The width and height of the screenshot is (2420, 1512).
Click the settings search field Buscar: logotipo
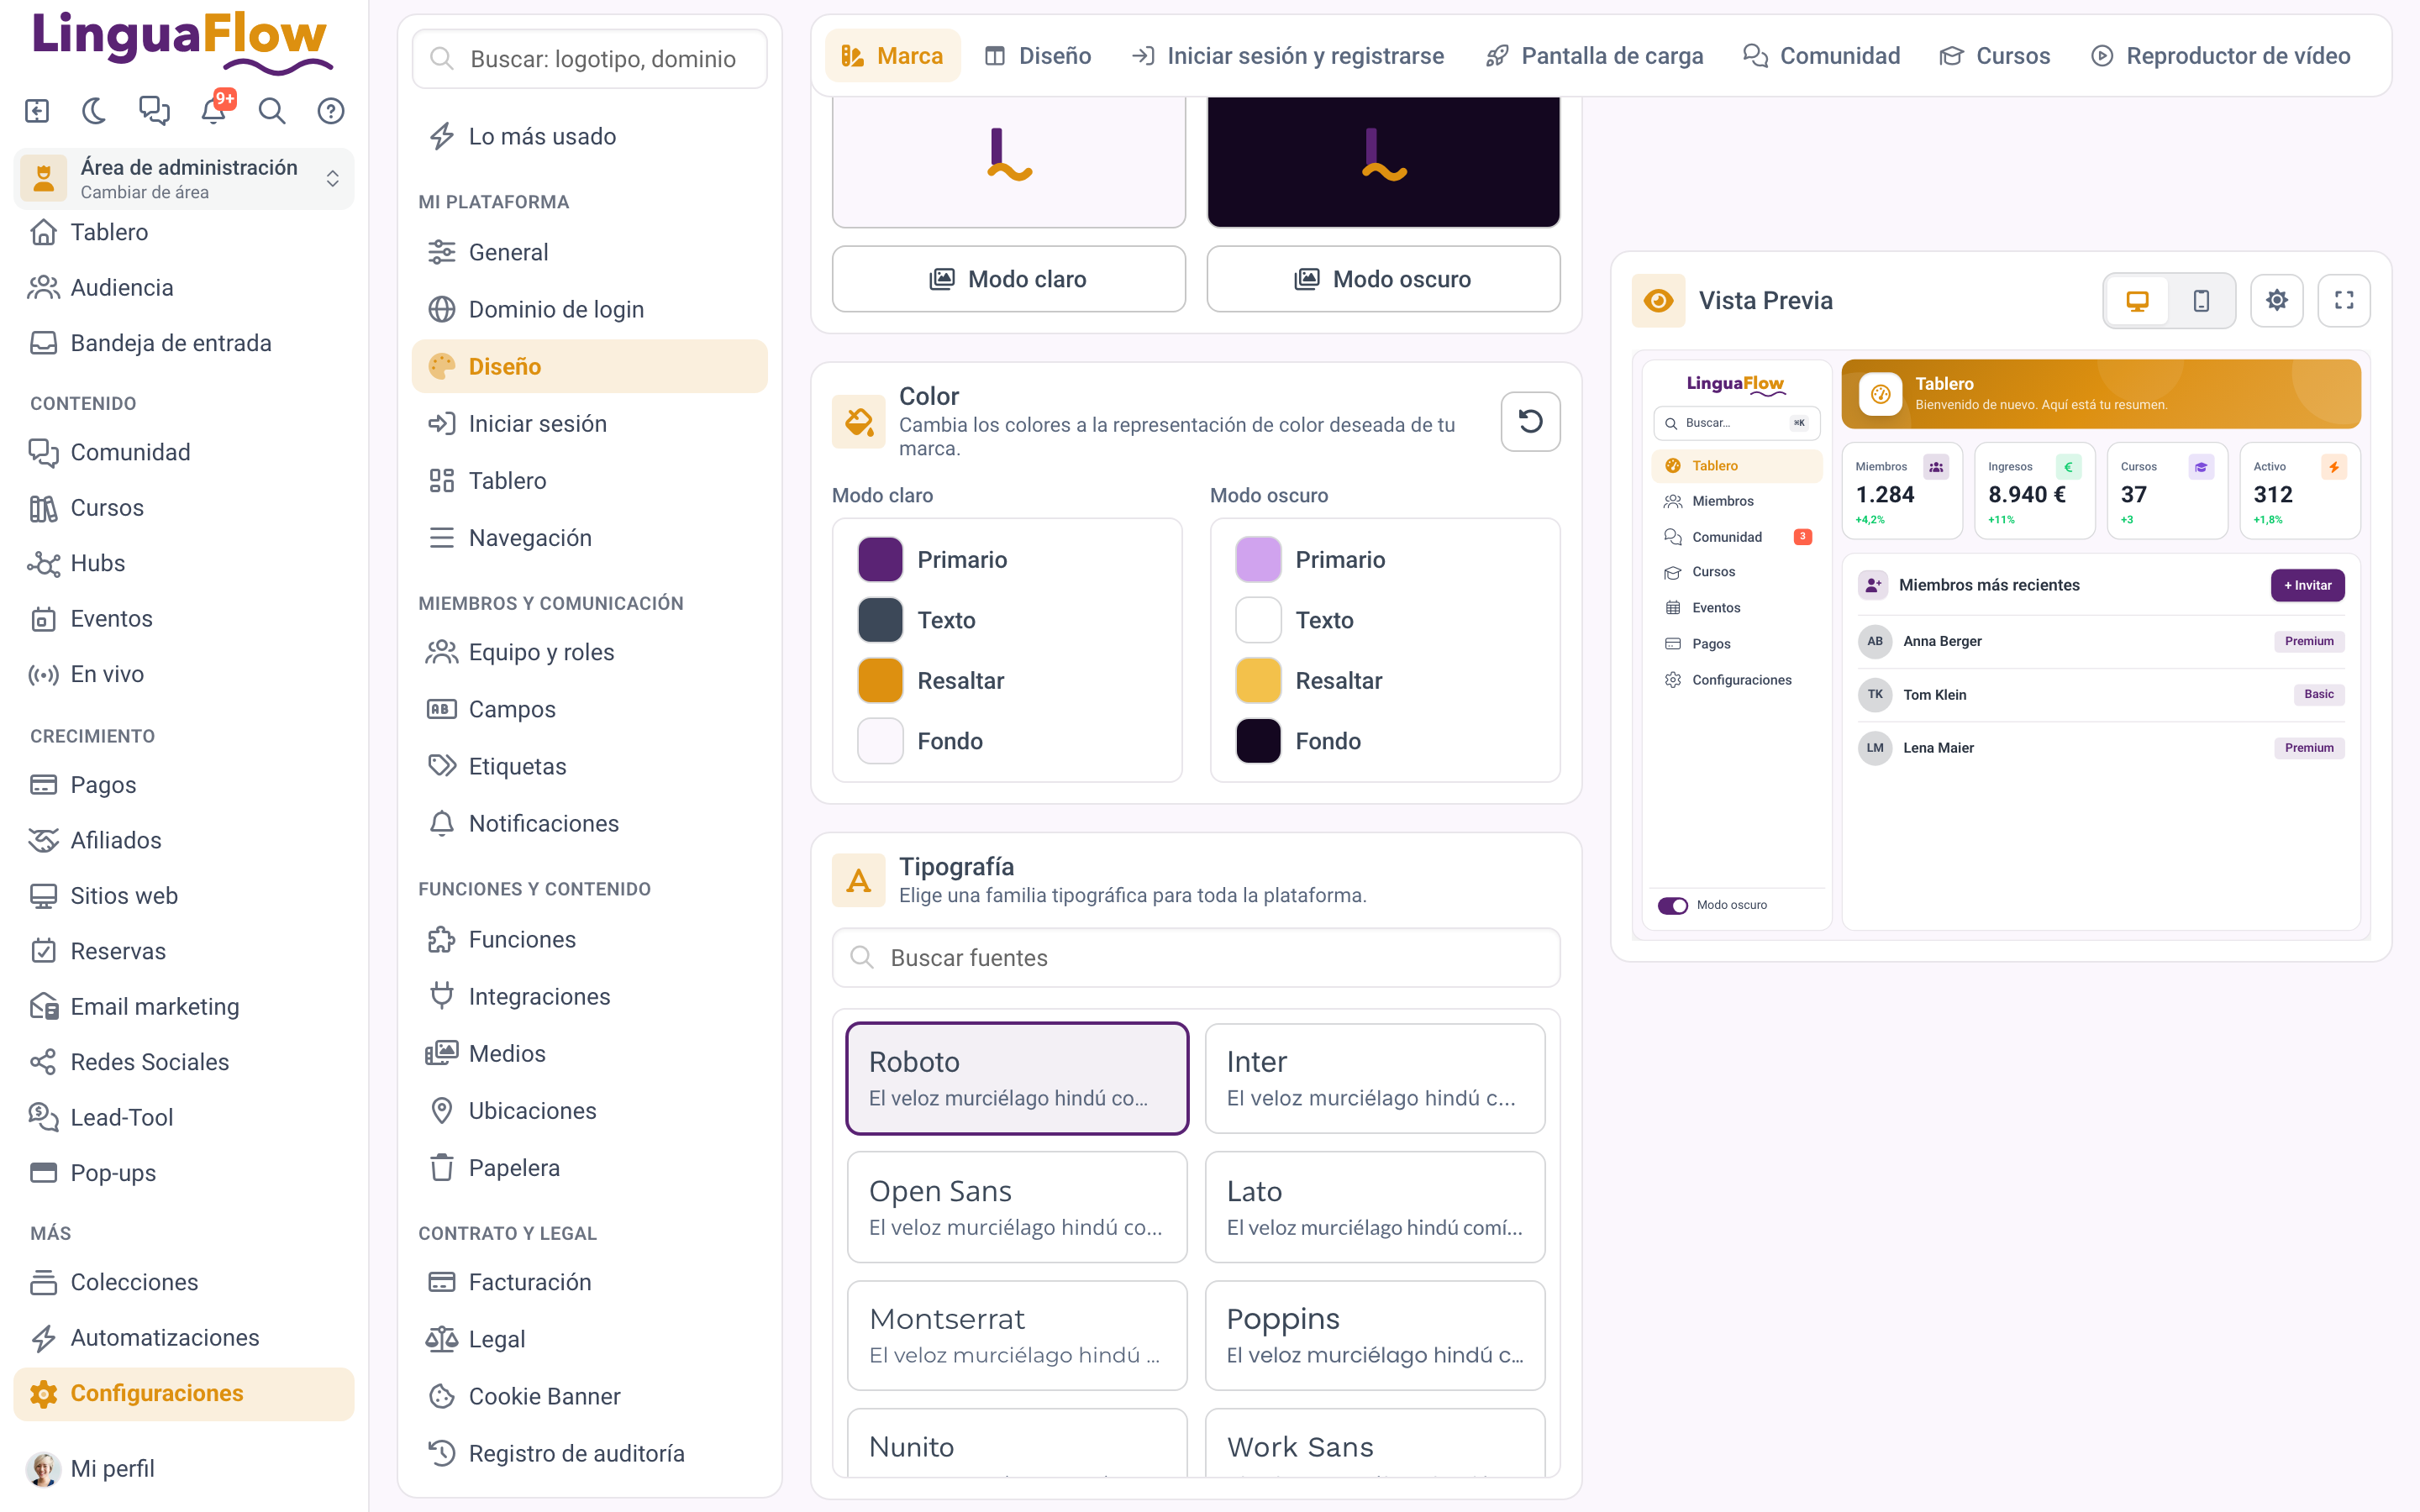590,59
